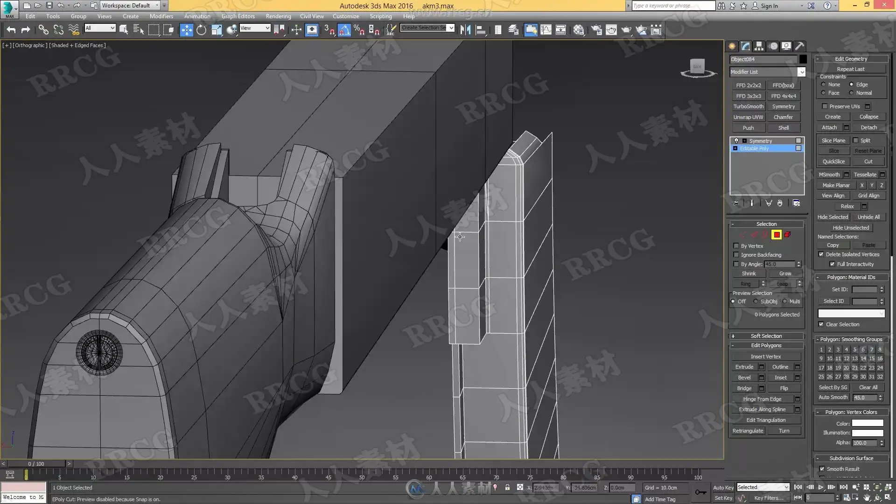Image resolution: width=896 pixels, height=504 pixels.
Task: Select the Face constraint radio button
Action: click(824, 93)
